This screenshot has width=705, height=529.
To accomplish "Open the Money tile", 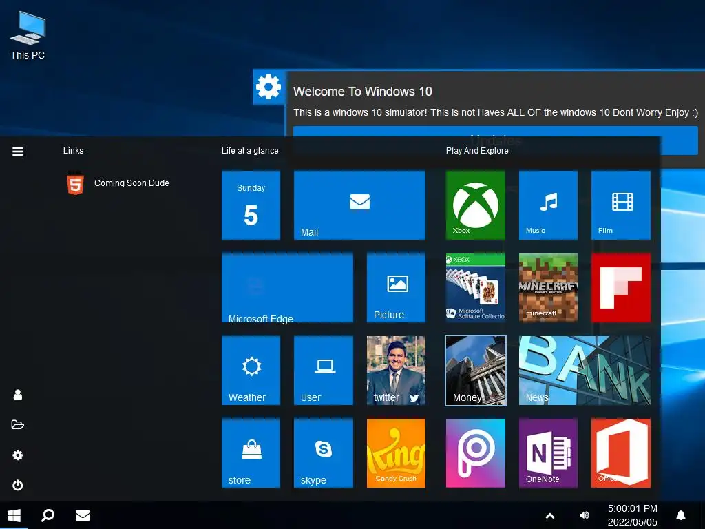I will (x=475, y=371).
